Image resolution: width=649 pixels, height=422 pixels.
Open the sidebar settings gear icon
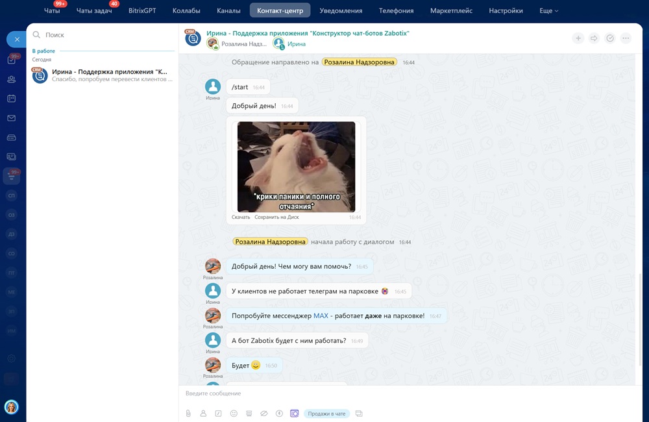(12, 358)
